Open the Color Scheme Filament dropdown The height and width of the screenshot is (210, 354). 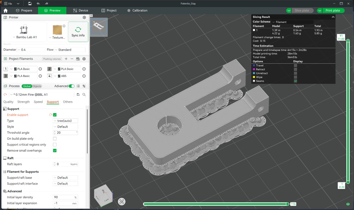click(x=293, y=22)
